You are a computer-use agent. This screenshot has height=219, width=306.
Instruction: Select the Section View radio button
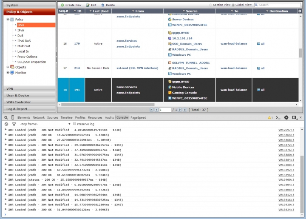point(210,5)
